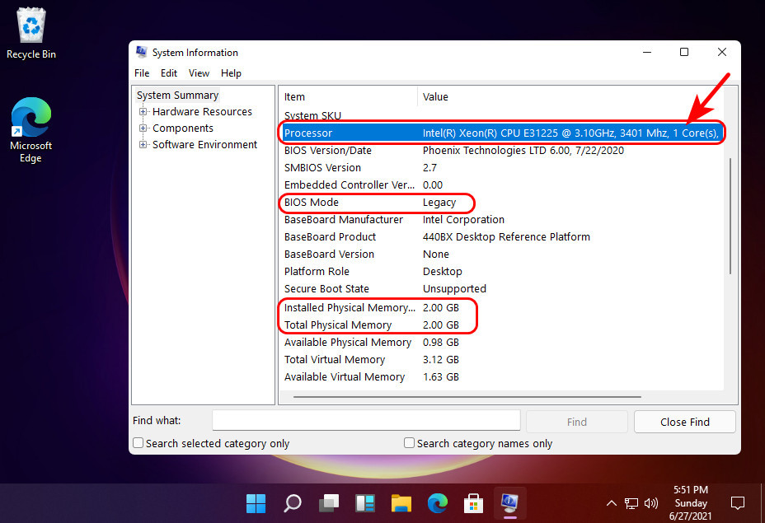765x523 pixels.
Task: Open the View menu
Action: [199, 72]
